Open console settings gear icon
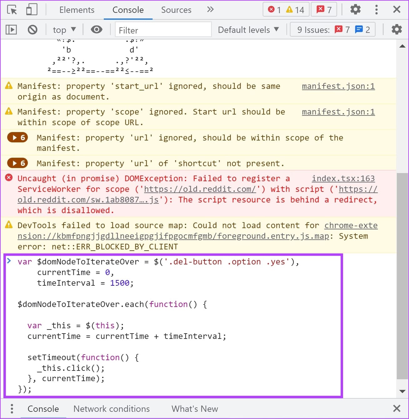Screen dimensions: 409x419 (x=397, y=29)
